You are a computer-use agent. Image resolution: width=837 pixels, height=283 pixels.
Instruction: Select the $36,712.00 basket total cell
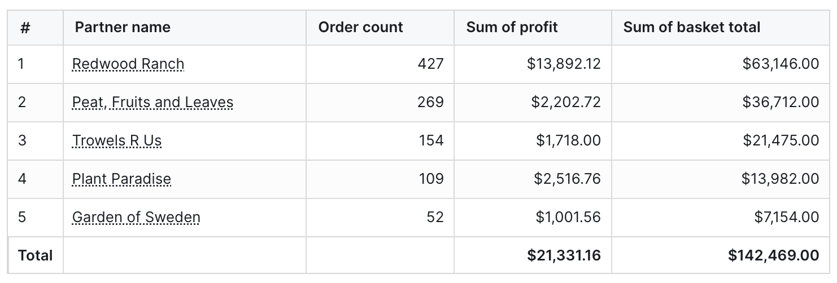click(781, 103)
